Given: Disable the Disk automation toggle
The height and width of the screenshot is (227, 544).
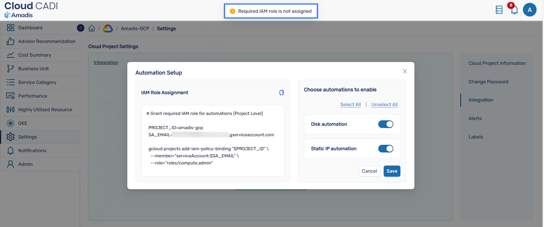Looking at the screenshot, I should [386, 124].
